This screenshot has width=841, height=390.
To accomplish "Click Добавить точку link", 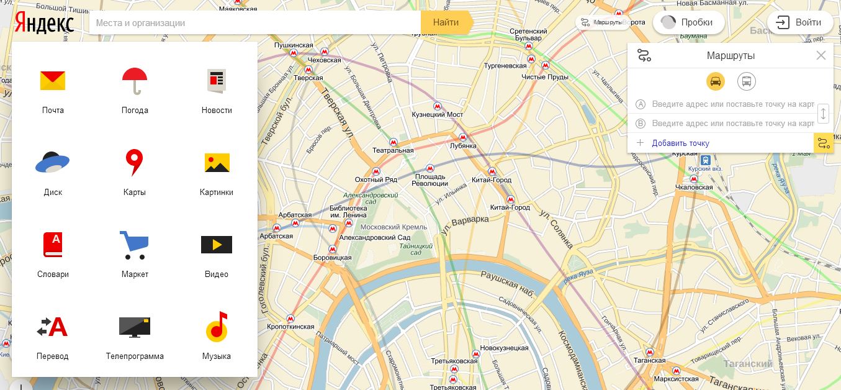I will coord(680,143).
